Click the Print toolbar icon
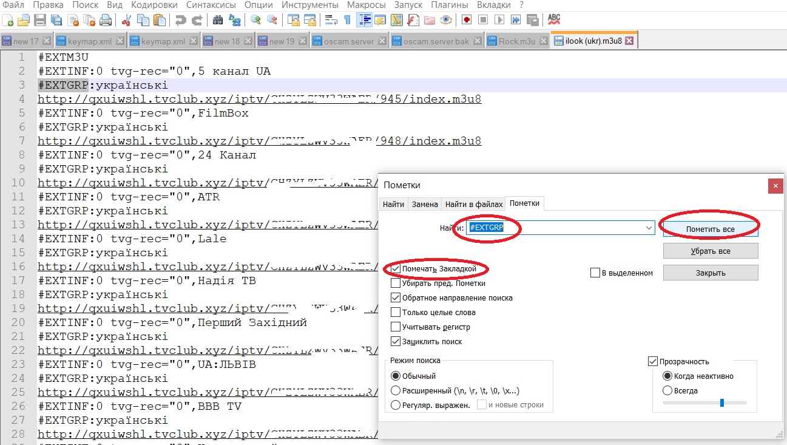The image size is (787, 445). [x=106, y=20]
